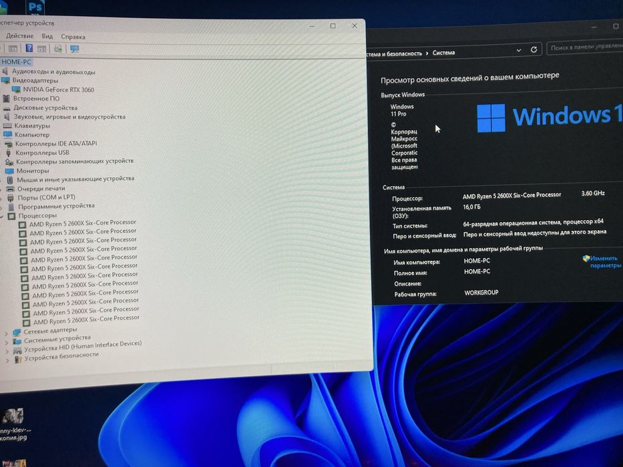Viewport: 623px width, 467px height.
Task: Click the network icon beside Сетевые адаптеры
Action: (x=16, y=332)
